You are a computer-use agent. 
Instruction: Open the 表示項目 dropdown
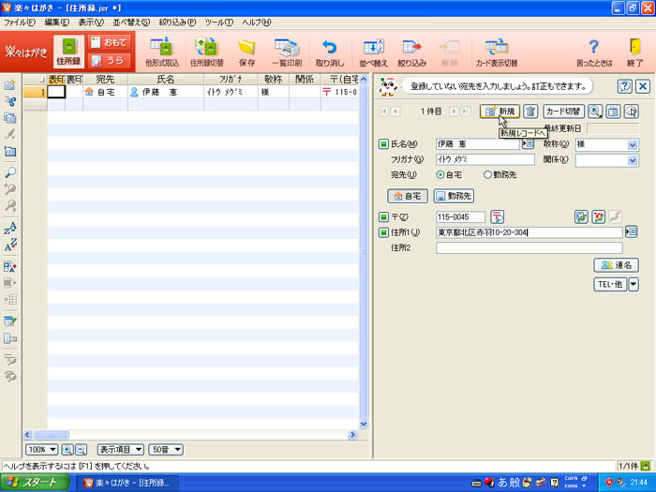(x=121, y=450)
